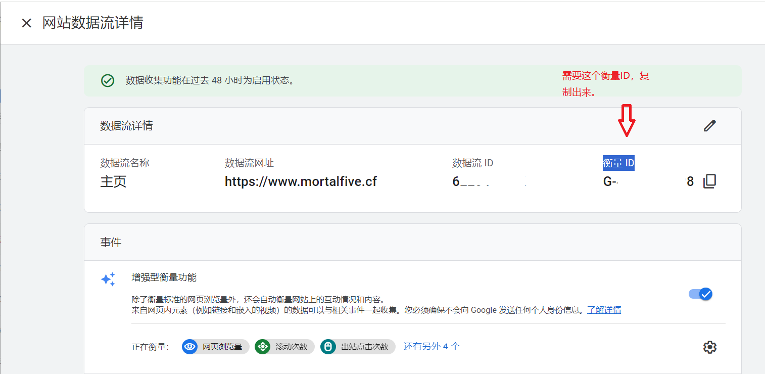Open enhanced measurement settings gear icon
The width and height of the screenshot is (765, 374).
(x=710, y=347)
